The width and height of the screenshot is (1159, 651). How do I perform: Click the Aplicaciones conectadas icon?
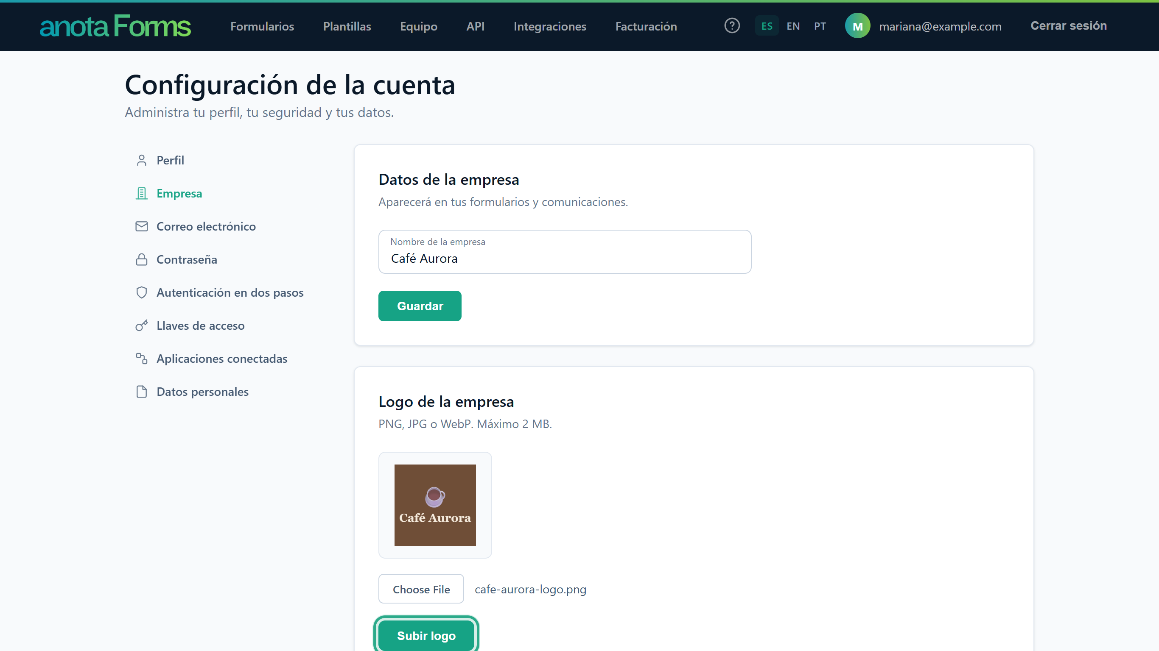142,359
